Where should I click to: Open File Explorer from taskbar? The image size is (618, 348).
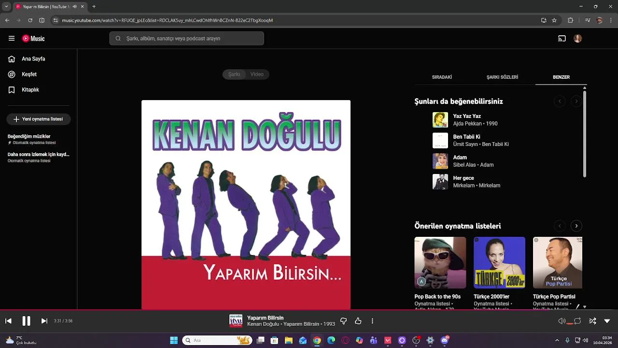[x=288, y=340]
